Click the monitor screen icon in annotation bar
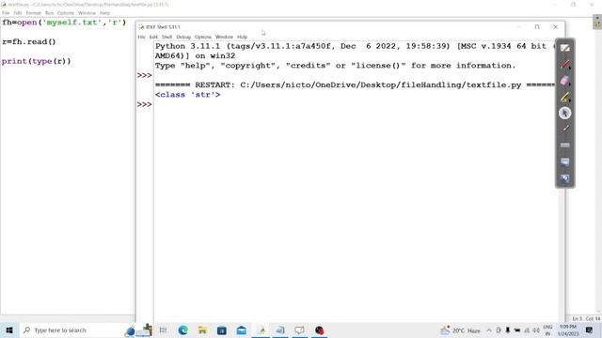This screenshot has width=602, height=338. [564, 161]
